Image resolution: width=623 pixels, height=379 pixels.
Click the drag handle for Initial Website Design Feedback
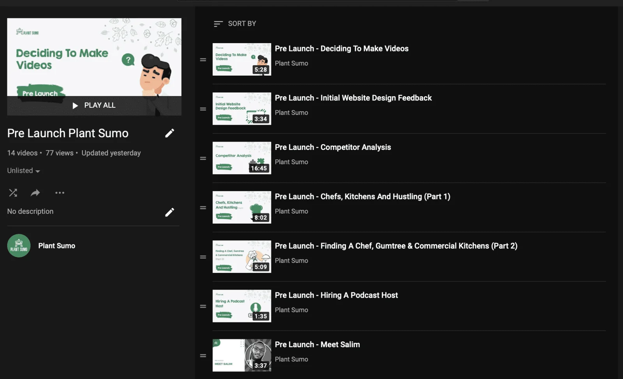coord(203,109)
